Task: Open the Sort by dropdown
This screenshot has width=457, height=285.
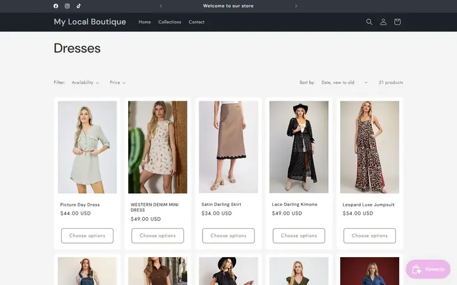Action: pos(344,82)
